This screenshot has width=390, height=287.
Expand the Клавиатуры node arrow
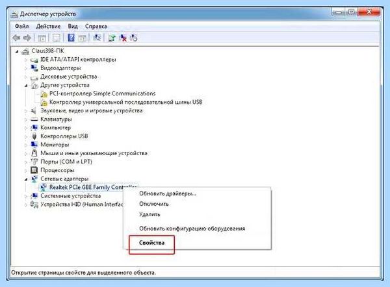coord(26,119)
